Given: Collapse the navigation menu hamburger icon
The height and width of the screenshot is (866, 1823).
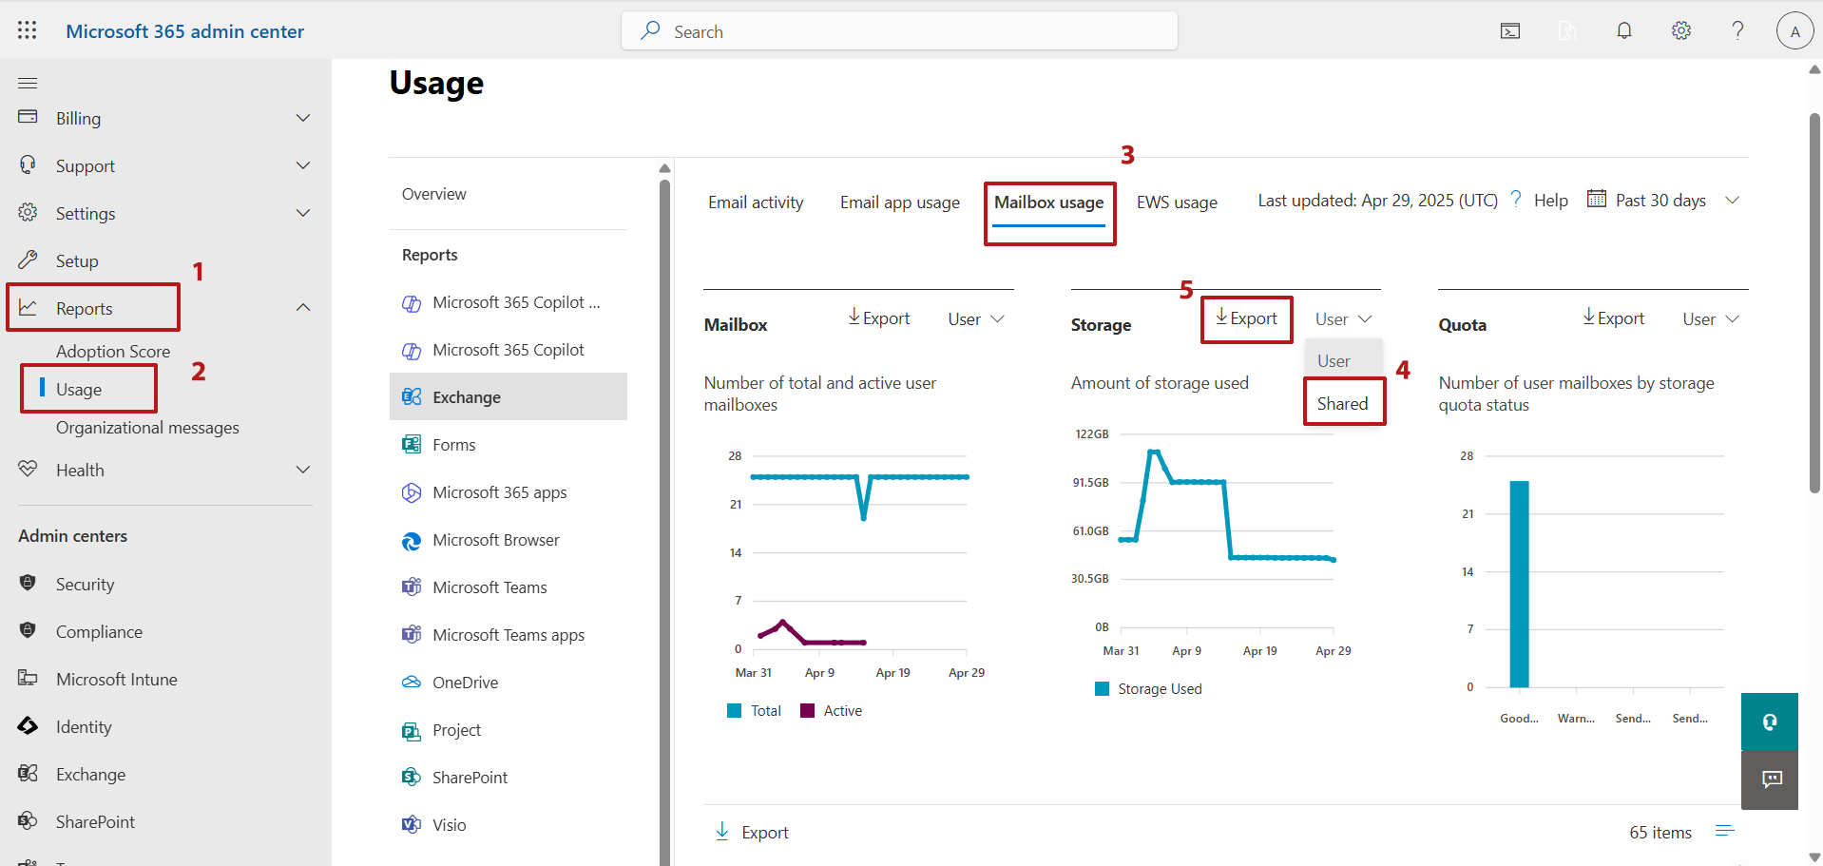Looking at the screenshot, I should click(28, 83).
